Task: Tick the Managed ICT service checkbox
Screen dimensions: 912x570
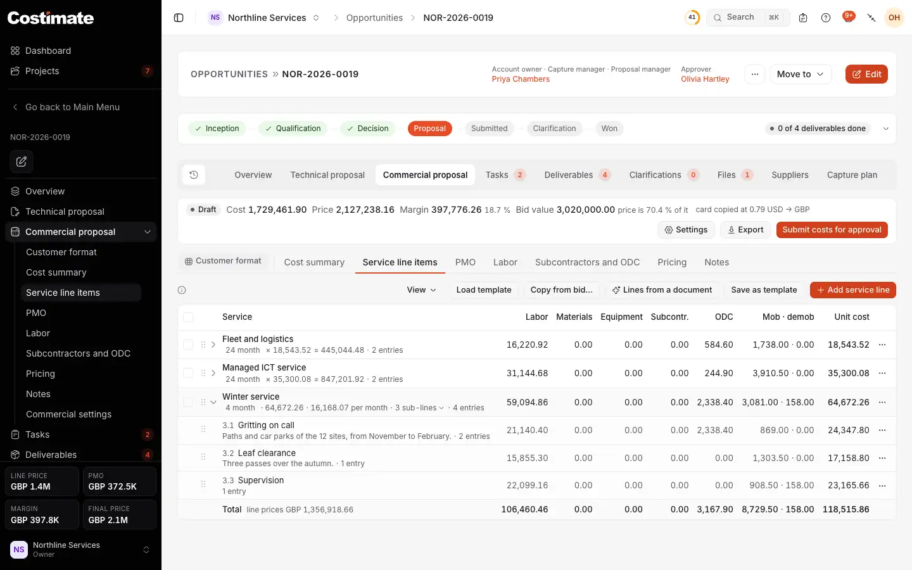Action: (188, 373)
